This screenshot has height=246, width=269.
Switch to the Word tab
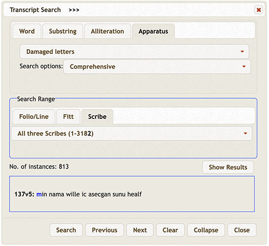tap(27, 31)
